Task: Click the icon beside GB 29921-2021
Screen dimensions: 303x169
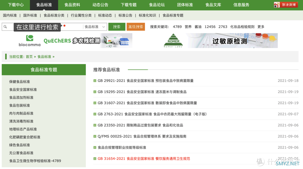Action: (95, 81)
